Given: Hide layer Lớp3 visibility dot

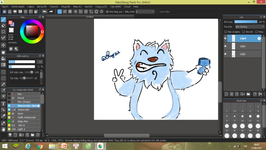Looking at the screenshot, I should (225, 46).
